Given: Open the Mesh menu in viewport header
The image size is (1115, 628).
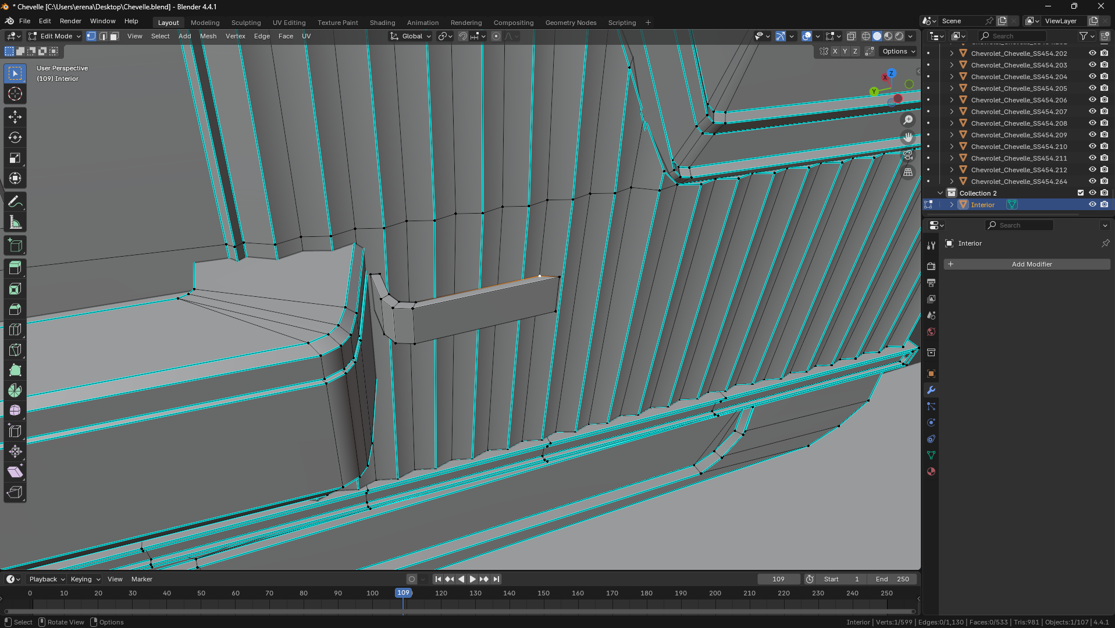Looking at the screenshot, I should pos(208,36).
